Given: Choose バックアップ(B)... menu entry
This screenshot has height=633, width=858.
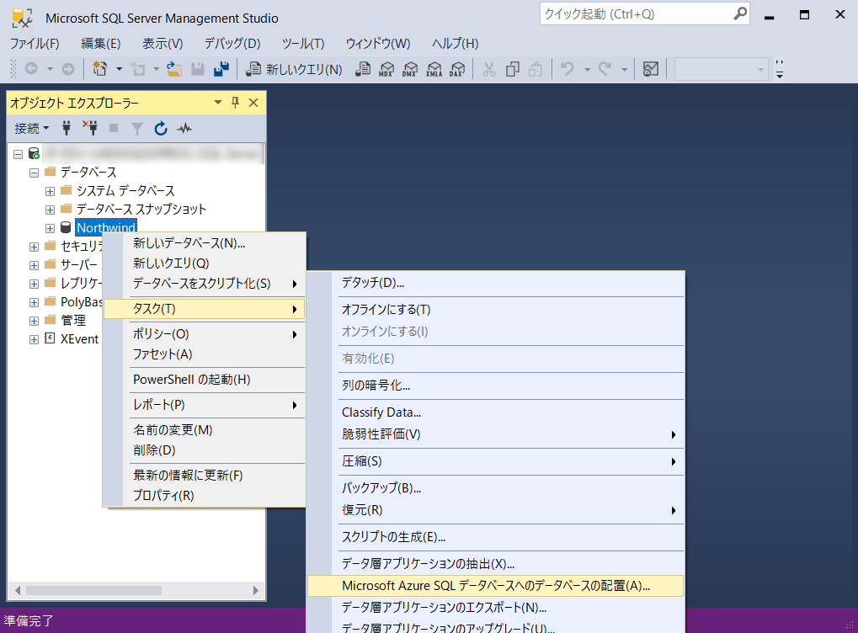Looking at the screenshot, I should (x=496, y=488).
